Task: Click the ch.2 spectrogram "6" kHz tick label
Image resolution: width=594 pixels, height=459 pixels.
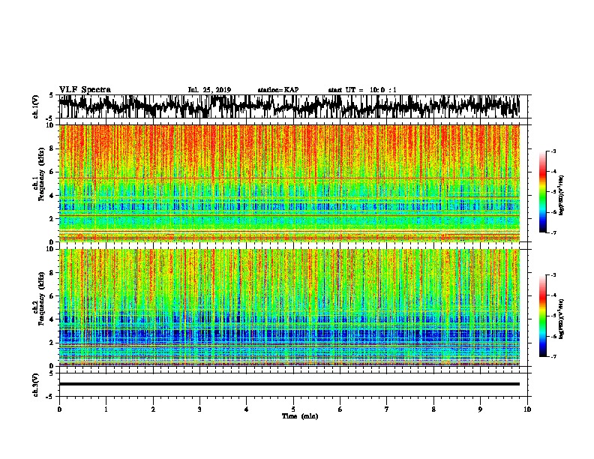Action: (52, 296)
